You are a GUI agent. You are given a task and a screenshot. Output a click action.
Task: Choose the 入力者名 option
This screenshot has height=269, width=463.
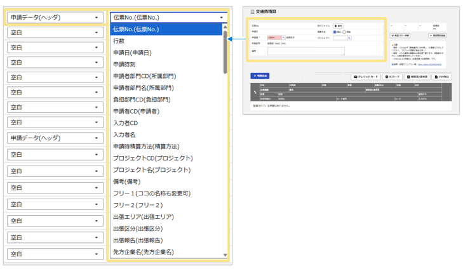coord(166,134)
